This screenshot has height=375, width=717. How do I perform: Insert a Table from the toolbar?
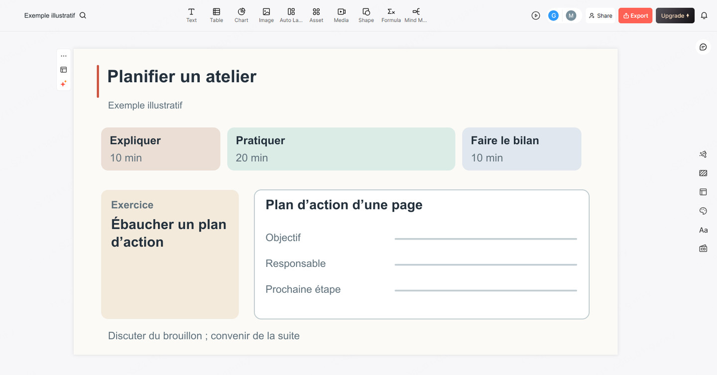(216, 15)
